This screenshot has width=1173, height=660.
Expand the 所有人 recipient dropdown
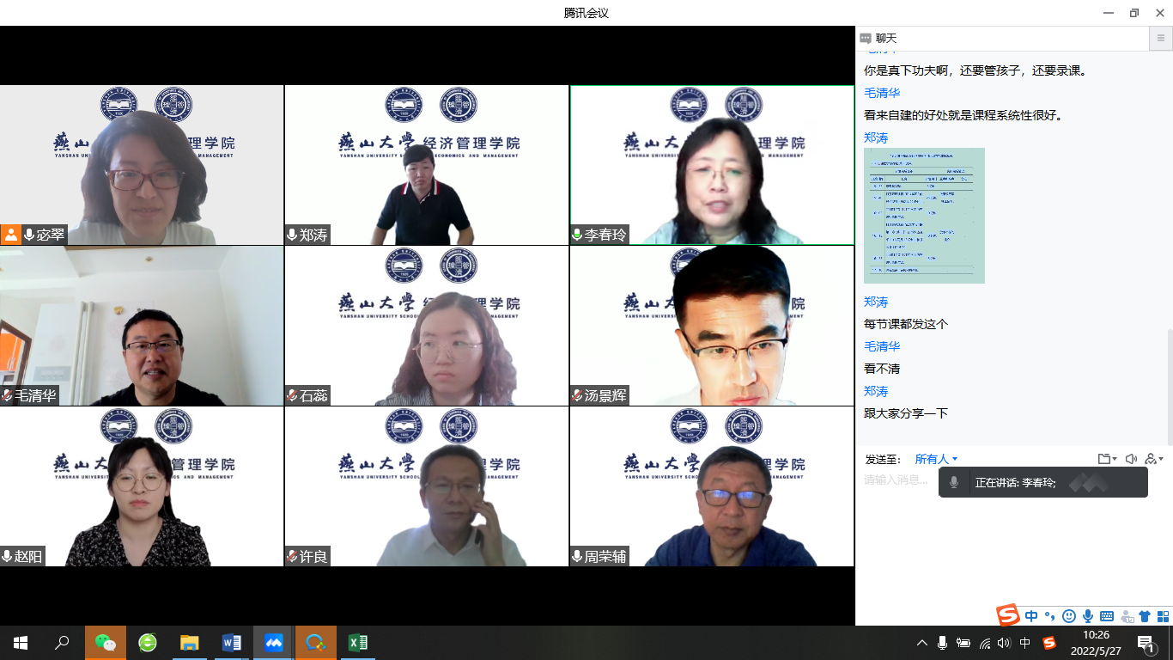tap(936, 459)
